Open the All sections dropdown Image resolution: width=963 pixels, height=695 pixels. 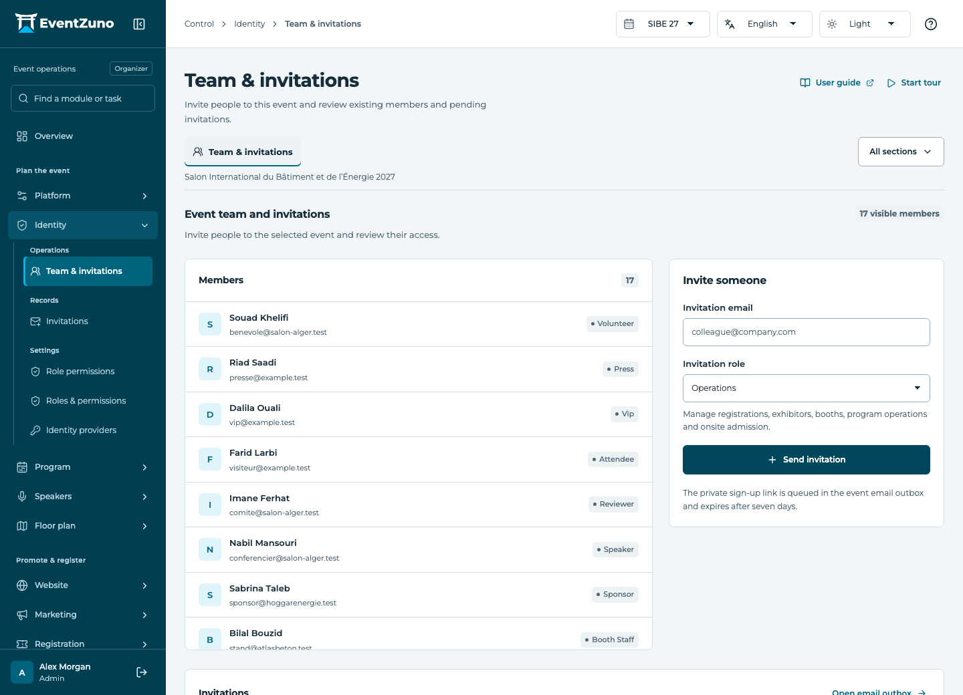point(901,152)
